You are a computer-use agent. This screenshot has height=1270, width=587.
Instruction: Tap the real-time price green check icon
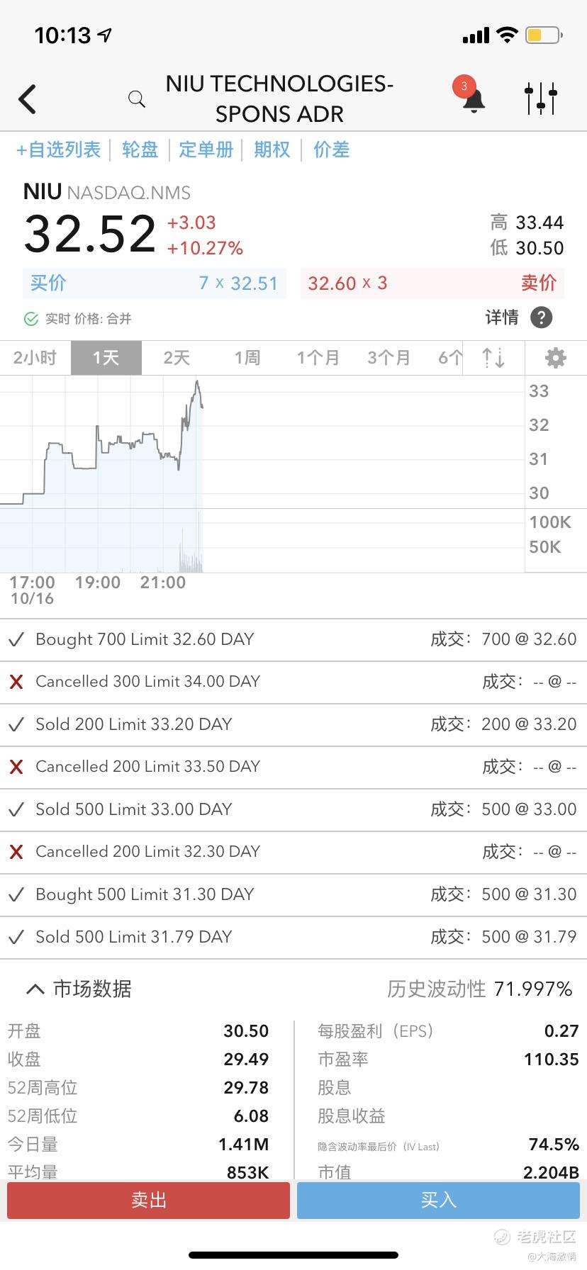(30, 319)
